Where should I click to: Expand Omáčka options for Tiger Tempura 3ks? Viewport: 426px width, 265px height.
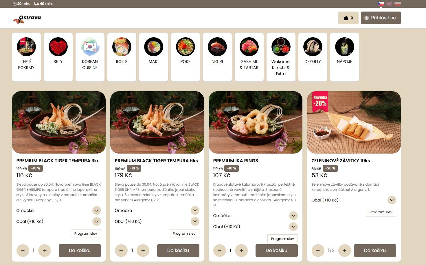tap(97, 210)
